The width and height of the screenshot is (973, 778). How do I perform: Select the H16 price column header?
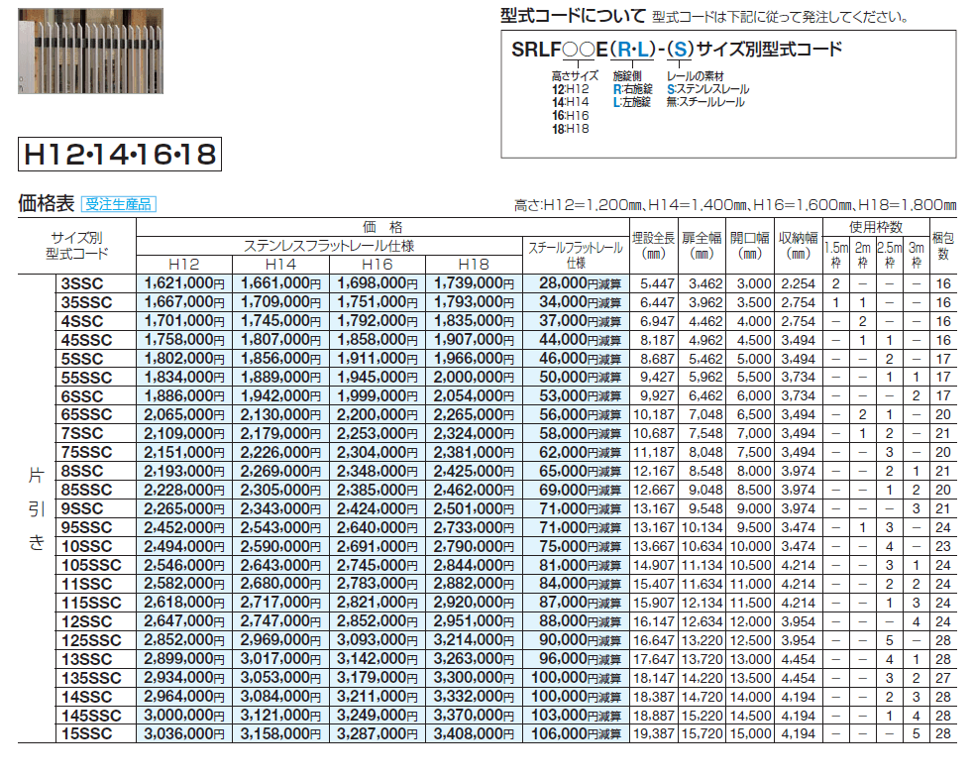pyautogui.click(x=378, y=264)
